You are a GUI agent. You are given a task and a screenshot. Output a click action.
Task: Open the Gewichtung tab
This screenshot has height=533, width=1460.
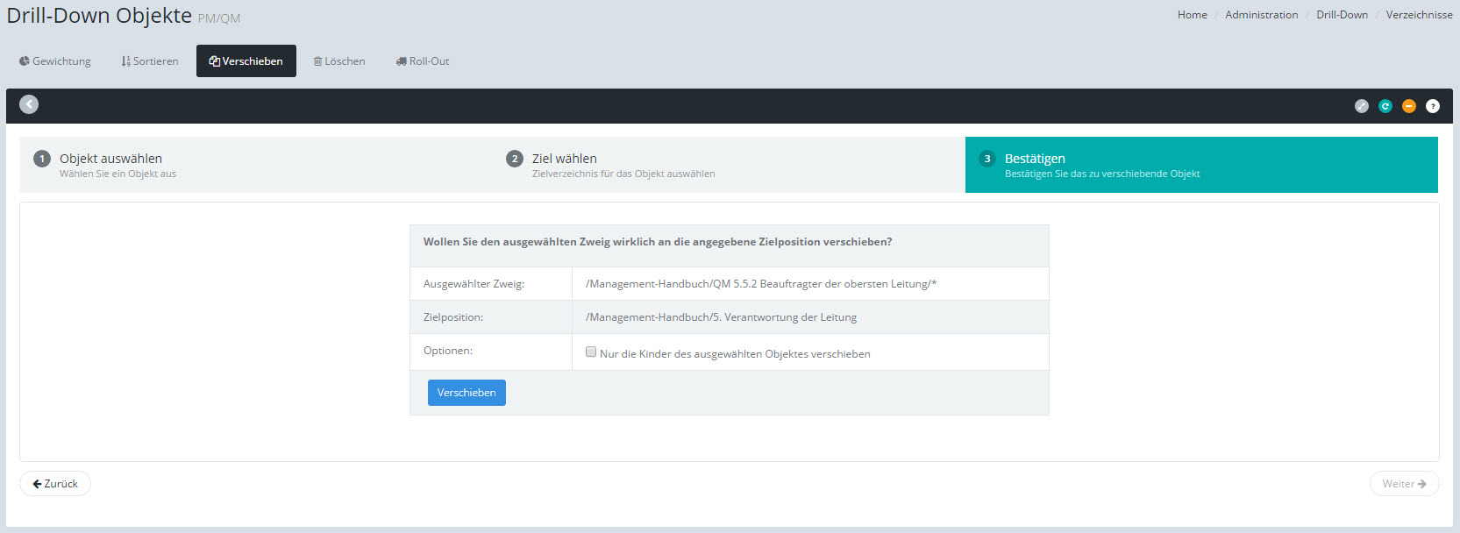(55, 61)
